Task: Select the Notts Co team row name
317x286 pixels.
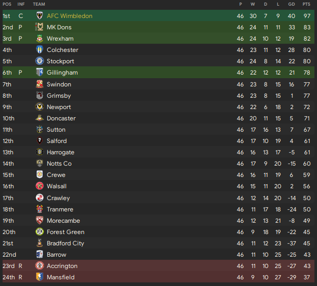Action: (x=59, y=164)
